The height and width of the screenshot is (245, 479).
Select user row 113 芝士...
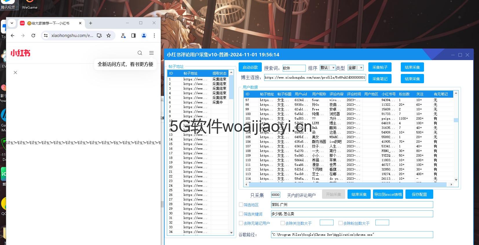tap(349, 174)
